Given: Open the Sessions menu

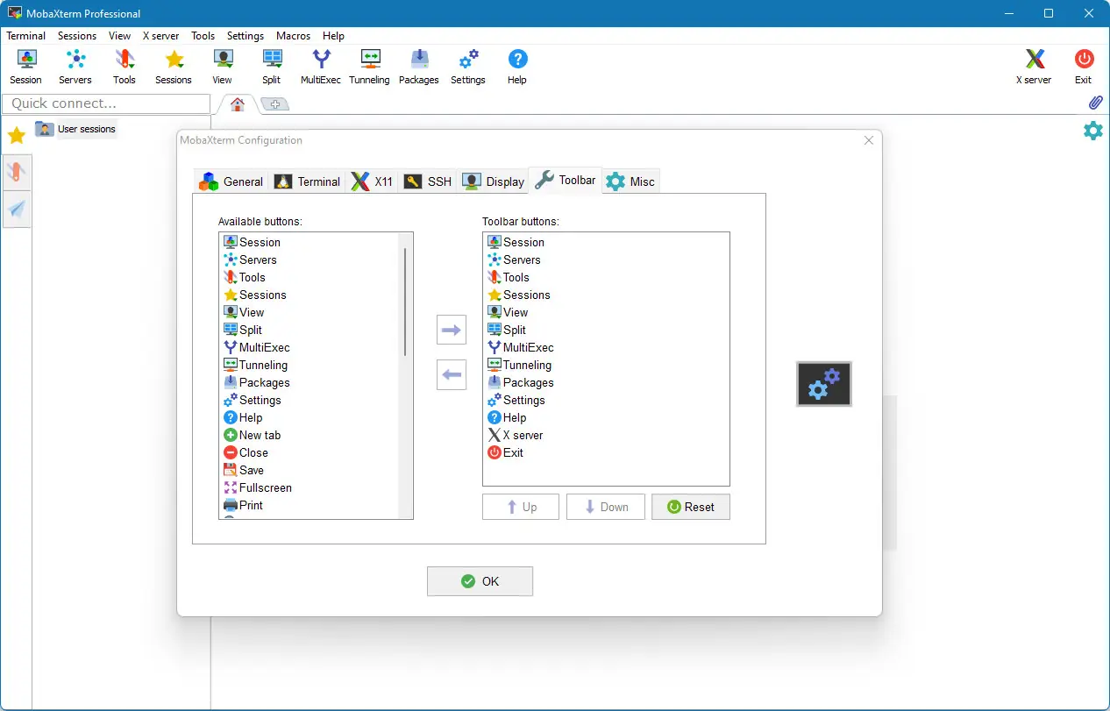Looking at the screenshot, I should (x=77, y=36).
